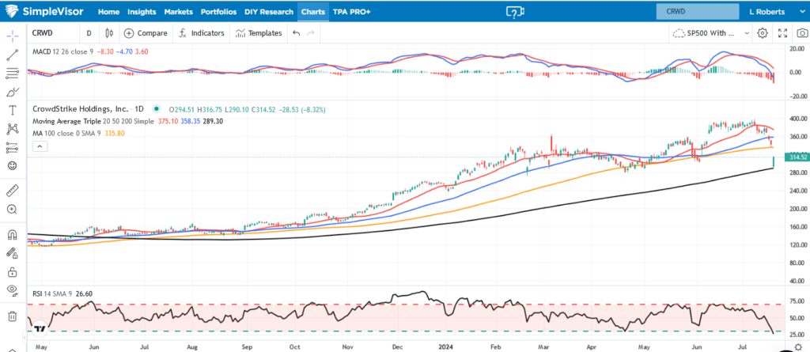Select the Moving Average Triple legend

[92, 121]
